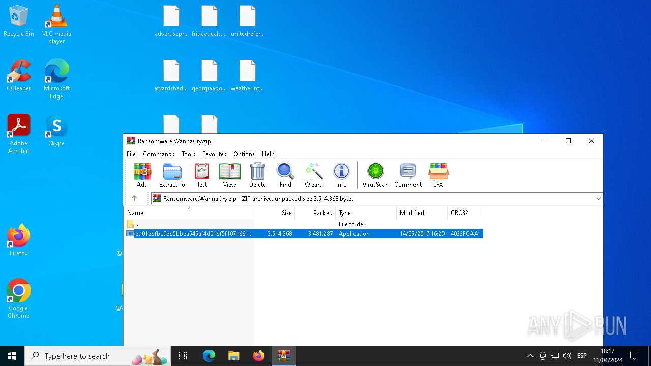This screenshot has height=366, width=651.
Task: Click the Test archive icon
Action: click(202, 175)
